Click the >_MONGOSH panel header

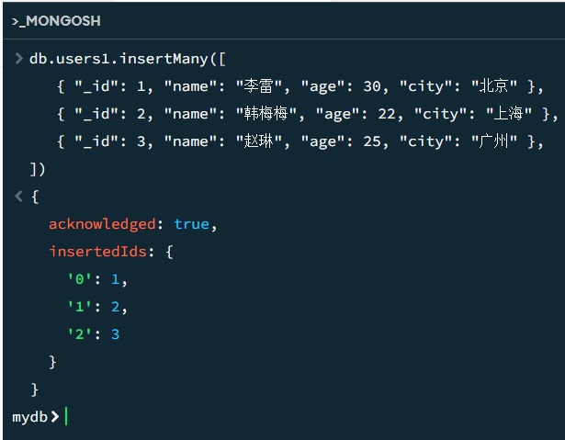(56, 20)
